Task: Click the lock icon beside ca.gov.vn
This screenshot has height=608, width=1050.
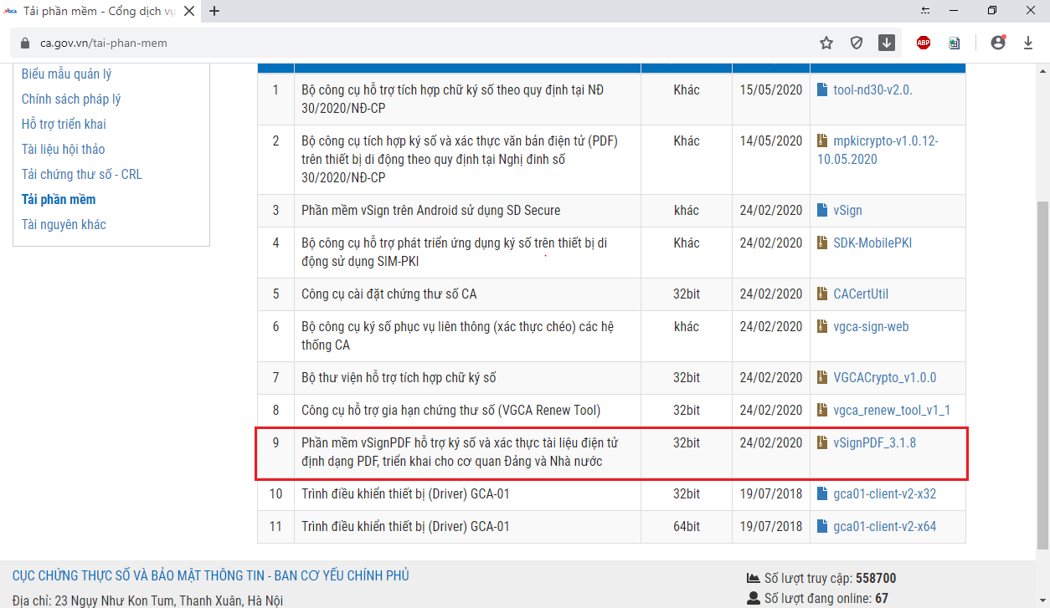Action: click(x=23, y=43)
